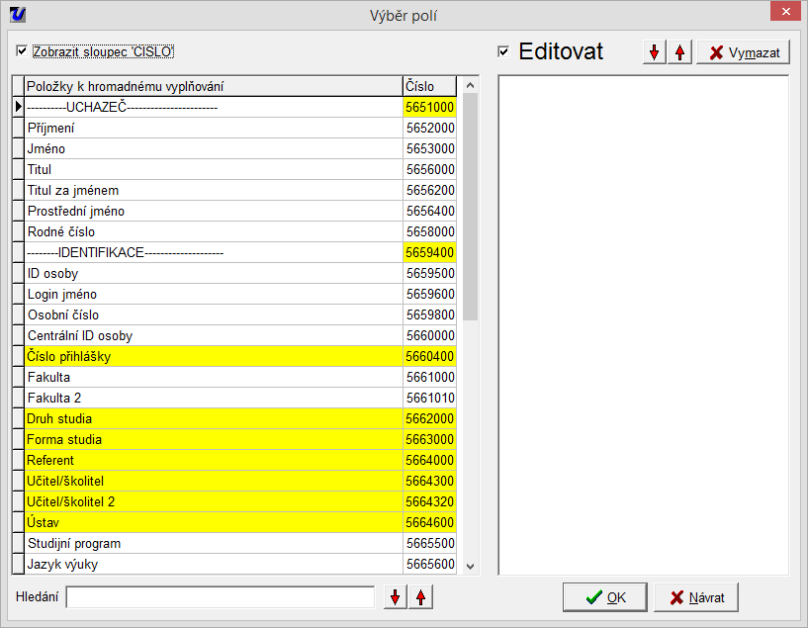This screenshot has width=808, height=628.
Task: Select the Studijní program row
Action: [x=213, y=543]
